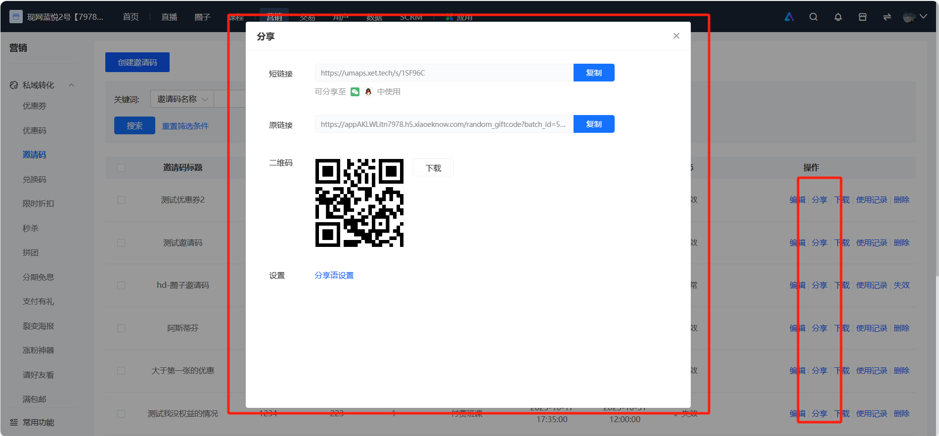Select 请好友看 in the sidebar

(38, 375)
